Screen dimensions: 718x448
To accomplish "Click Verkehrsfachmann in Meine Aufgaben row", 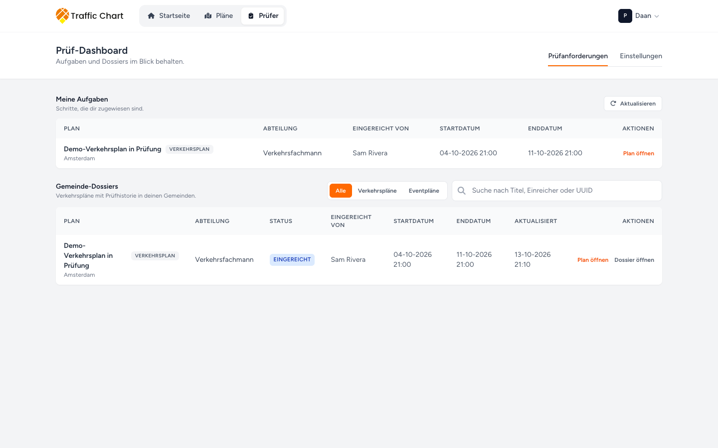I will tap(292, 153).
